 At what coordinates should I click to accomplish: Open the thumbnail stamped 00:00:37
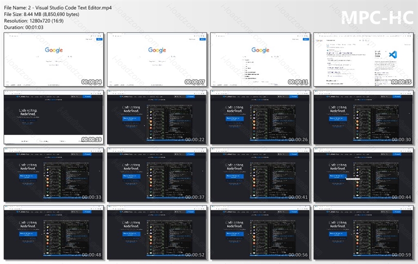coord(157,175)
